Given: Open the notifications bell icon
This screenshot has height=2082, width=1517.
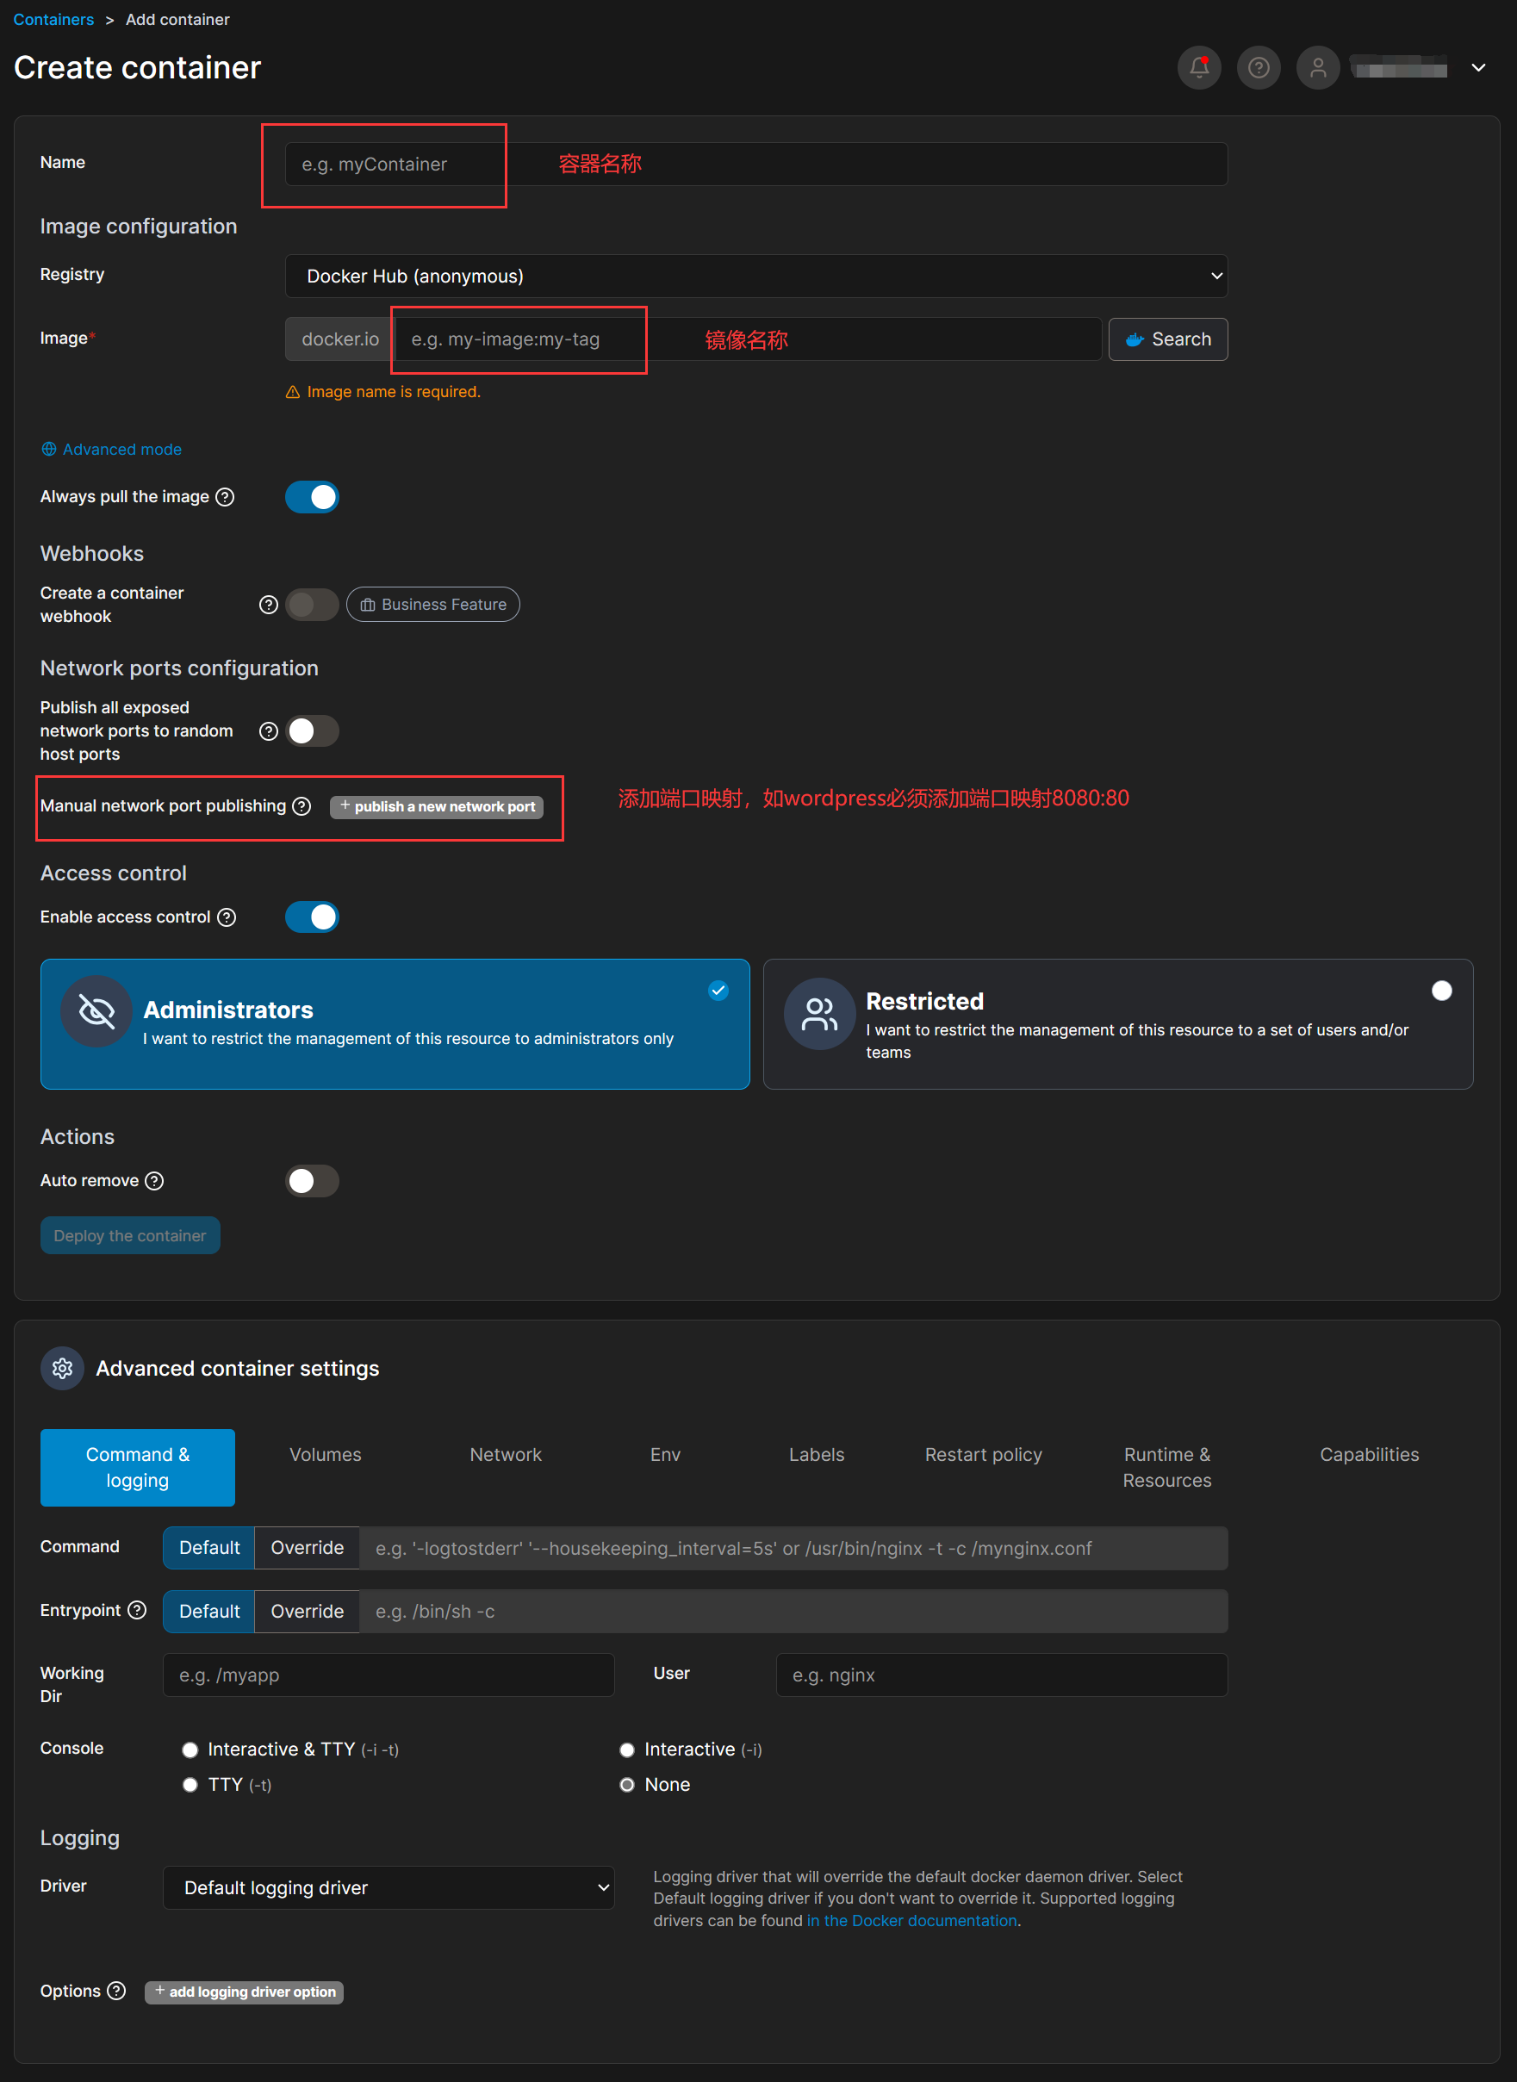Looking at the screenshot, I should 1198,67.
